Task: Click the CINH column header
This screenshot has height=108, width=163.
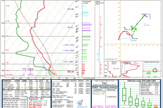Action: pos(24,81)
